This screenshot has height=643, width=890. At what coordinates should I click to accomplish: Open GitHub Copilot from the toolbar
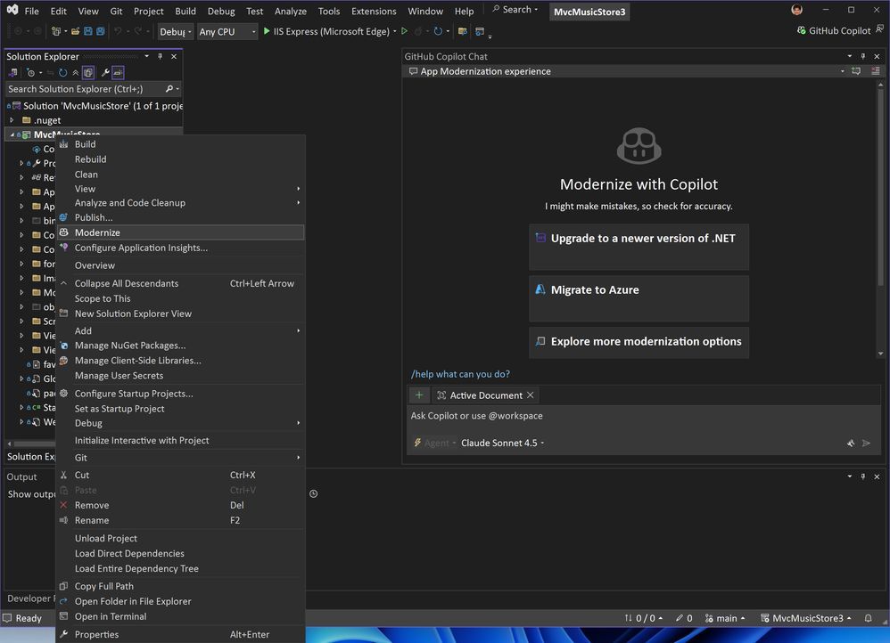(835, 30)
